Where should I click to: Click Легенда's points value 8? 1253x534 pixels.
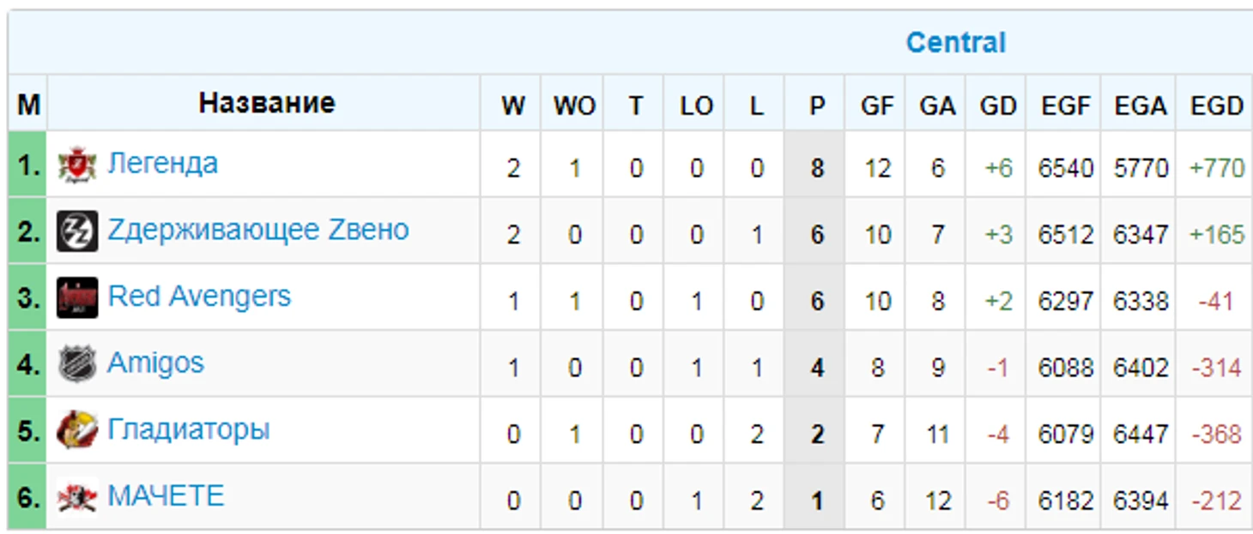pyautogui.click(x=816, y=168)
